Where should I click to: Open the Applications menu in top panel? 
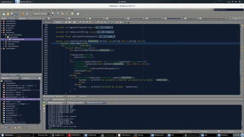7,2
